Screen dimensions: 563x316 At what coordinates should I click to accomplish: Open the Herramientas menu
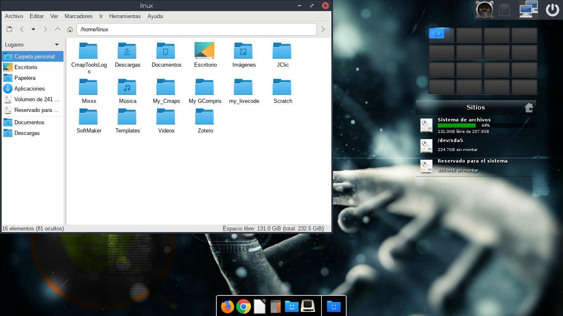125,16
